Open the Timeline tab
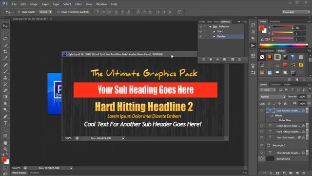 point(35,173)
